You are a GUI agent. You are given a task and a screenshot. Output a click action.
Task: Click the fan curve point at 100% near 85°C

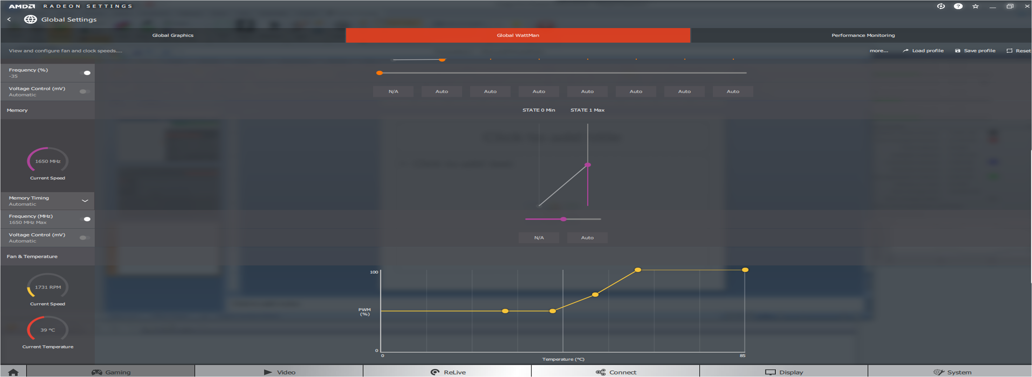tap(745, 270)
